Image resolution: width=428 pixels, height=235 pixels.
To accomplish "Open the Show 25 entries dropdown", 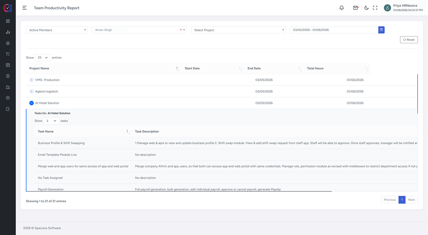I will [x=43, y=57].
